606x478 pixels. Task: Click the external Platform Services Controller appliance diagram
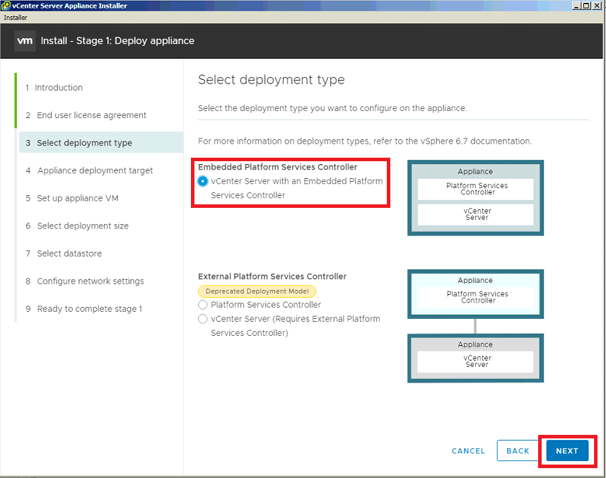[475, 294]
